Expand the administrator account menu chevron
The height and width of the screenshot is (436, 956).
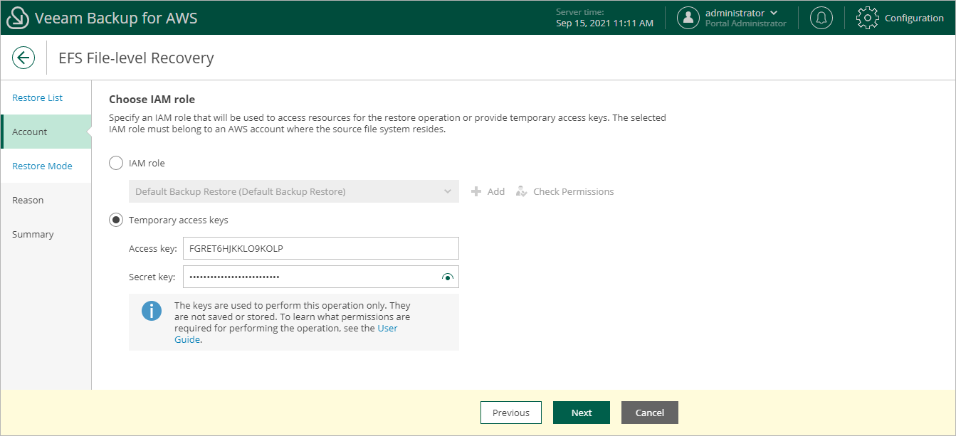(x=774, y=13)
